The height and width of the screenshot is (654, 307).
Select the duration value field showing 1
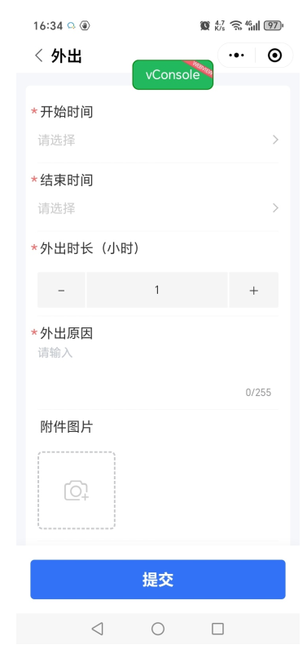[157, 290]
